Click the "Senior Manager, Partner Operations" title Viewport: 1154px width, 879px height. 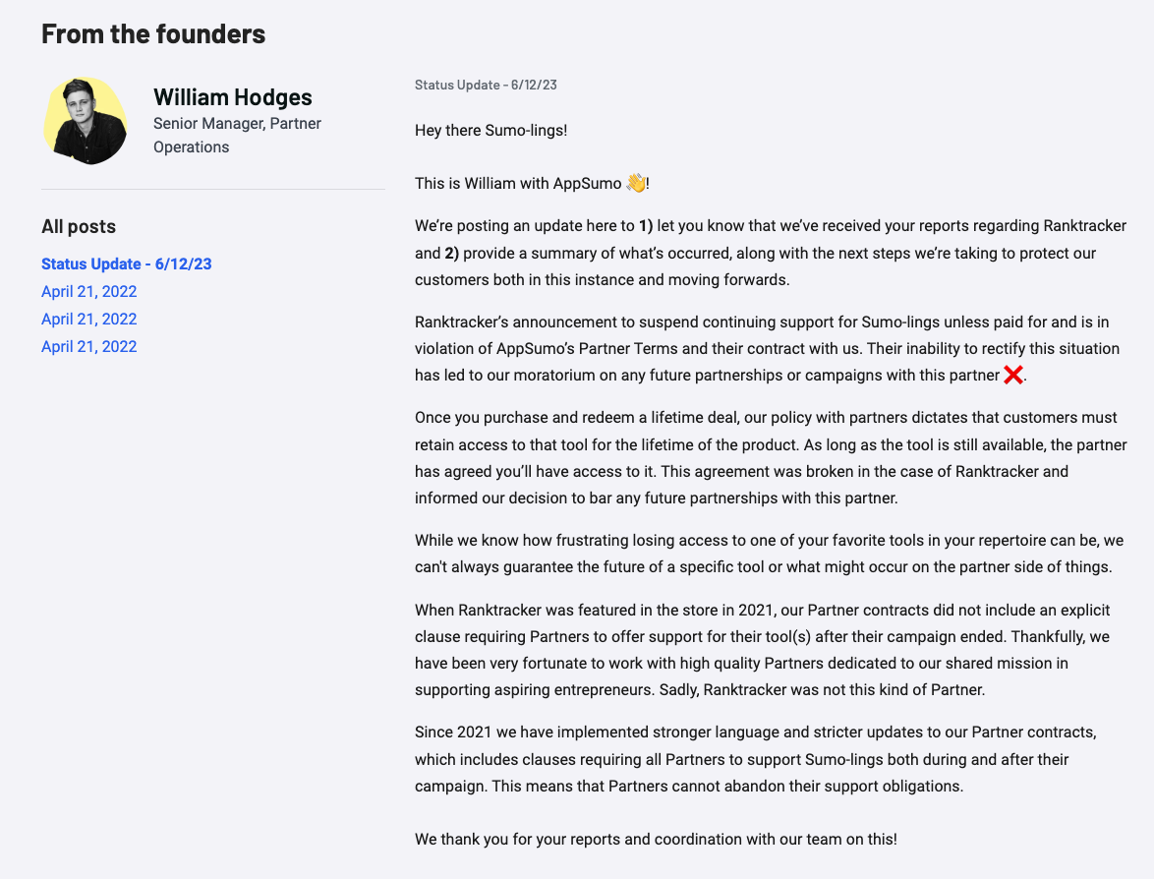click(237, 136)
